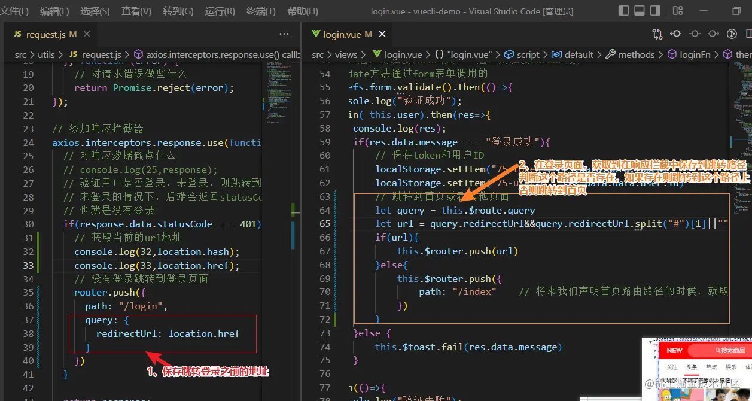Click 'path: "/login",' code line
Viewport: 752px width, 401px height.
click(x=126, y=306)
